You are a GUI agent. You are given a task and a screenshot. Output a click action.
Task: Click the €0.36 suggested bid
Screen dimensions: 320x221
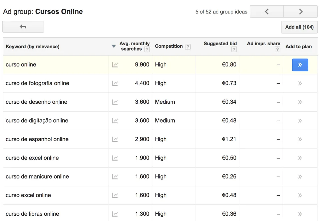pos(229,214)
